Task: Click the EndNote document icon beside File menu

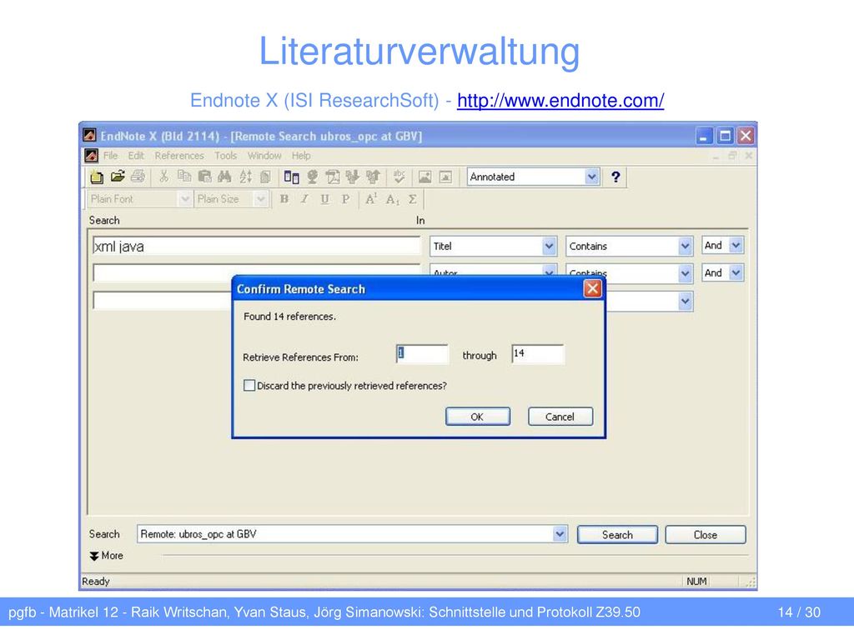Action: coord(92,156)
